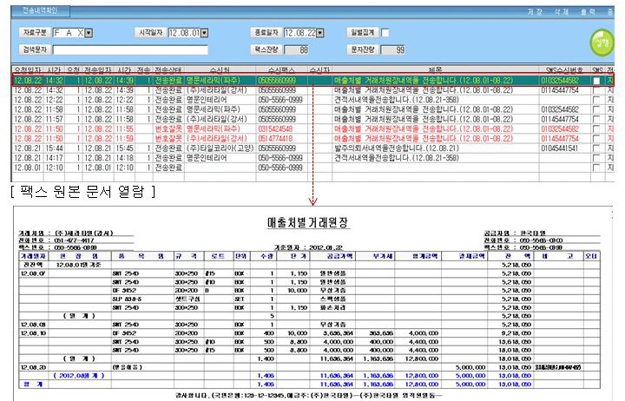625x401 pixels.
Task: Select the 팩스잔량 value field showing 88
Action: point(297,49)
